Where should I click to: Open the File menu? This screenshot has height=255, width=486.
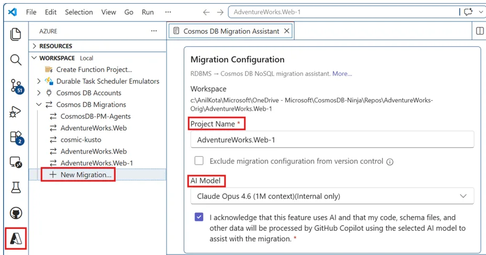pos(31,12)
